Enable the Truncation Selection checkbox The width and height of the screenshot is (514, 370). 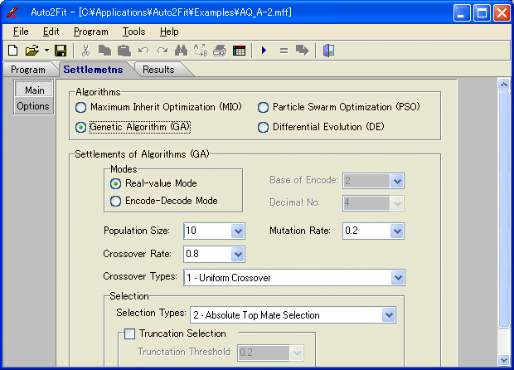pyautogui.click(x=130, y=334)
